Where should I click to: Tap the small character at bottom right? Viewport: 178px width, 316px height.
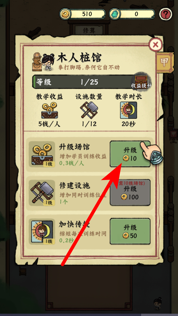(158, 303)
